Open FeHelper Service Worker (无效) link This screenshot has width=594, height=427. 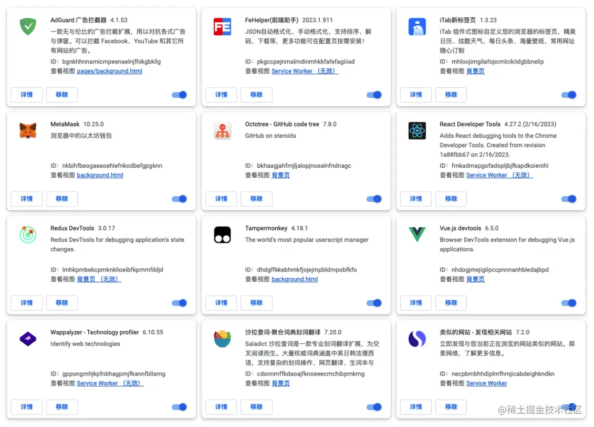[305, 71]
